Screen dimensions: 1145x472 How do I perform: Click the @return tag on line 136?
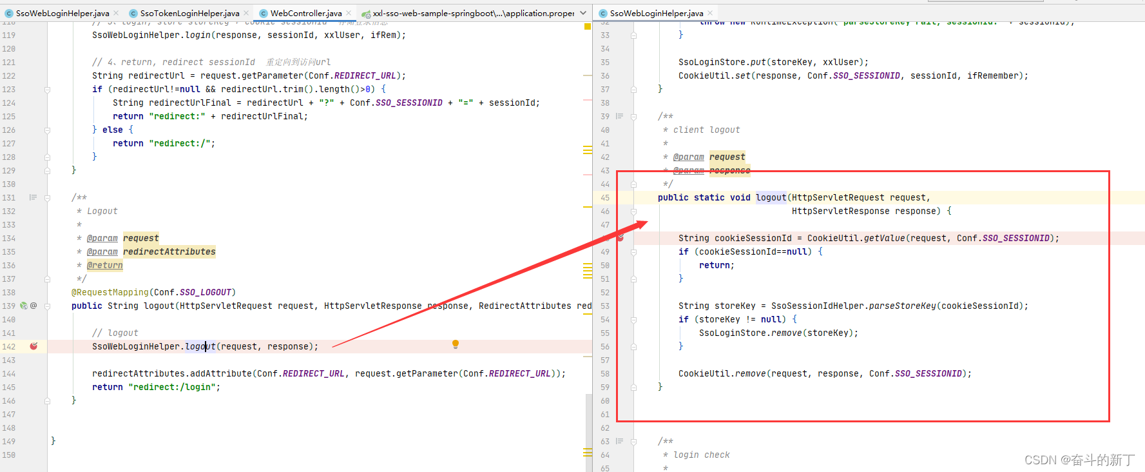point(105,265)
